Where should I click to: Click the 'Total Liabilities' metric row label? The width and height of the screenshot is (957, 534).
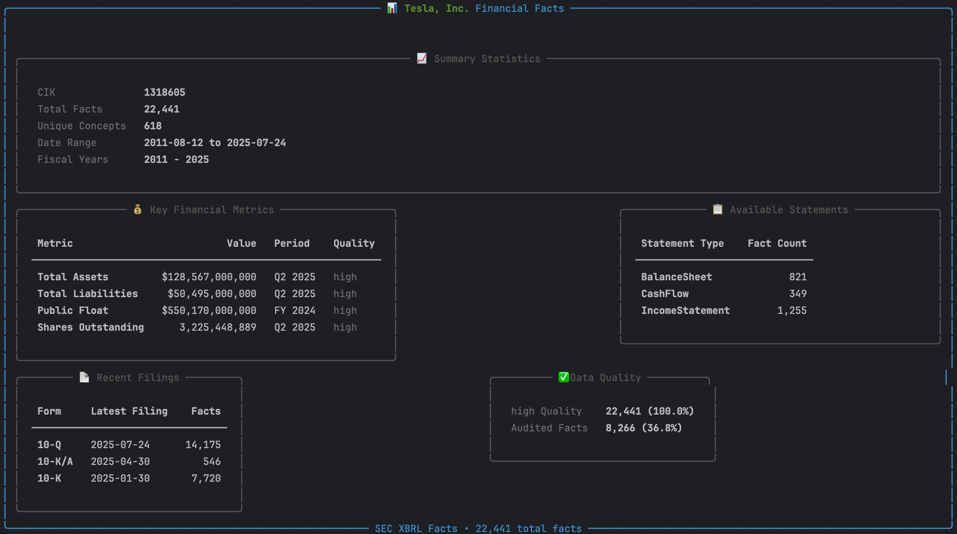coord(88,294)
